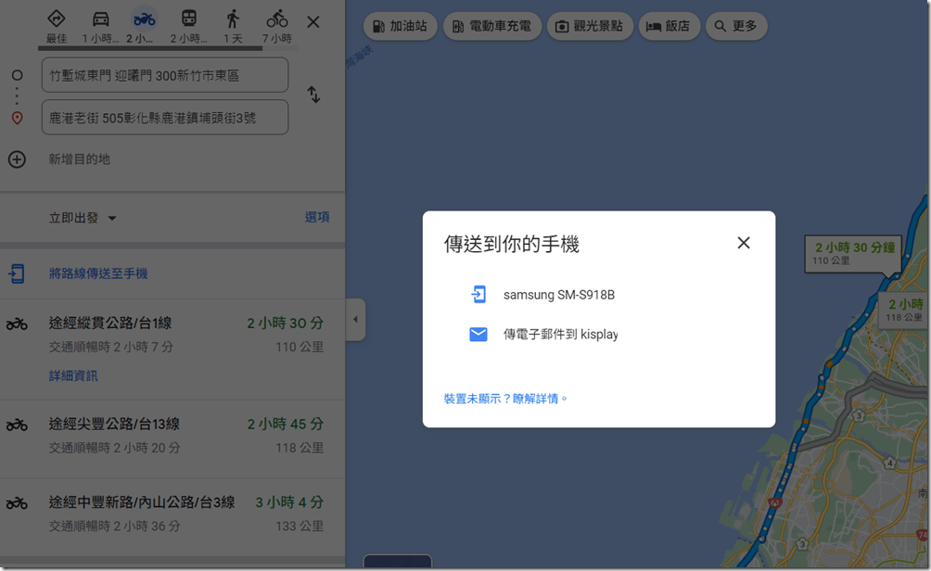Swap origin and destination arrows
The image size is (931, 571).
click(313, 95)
